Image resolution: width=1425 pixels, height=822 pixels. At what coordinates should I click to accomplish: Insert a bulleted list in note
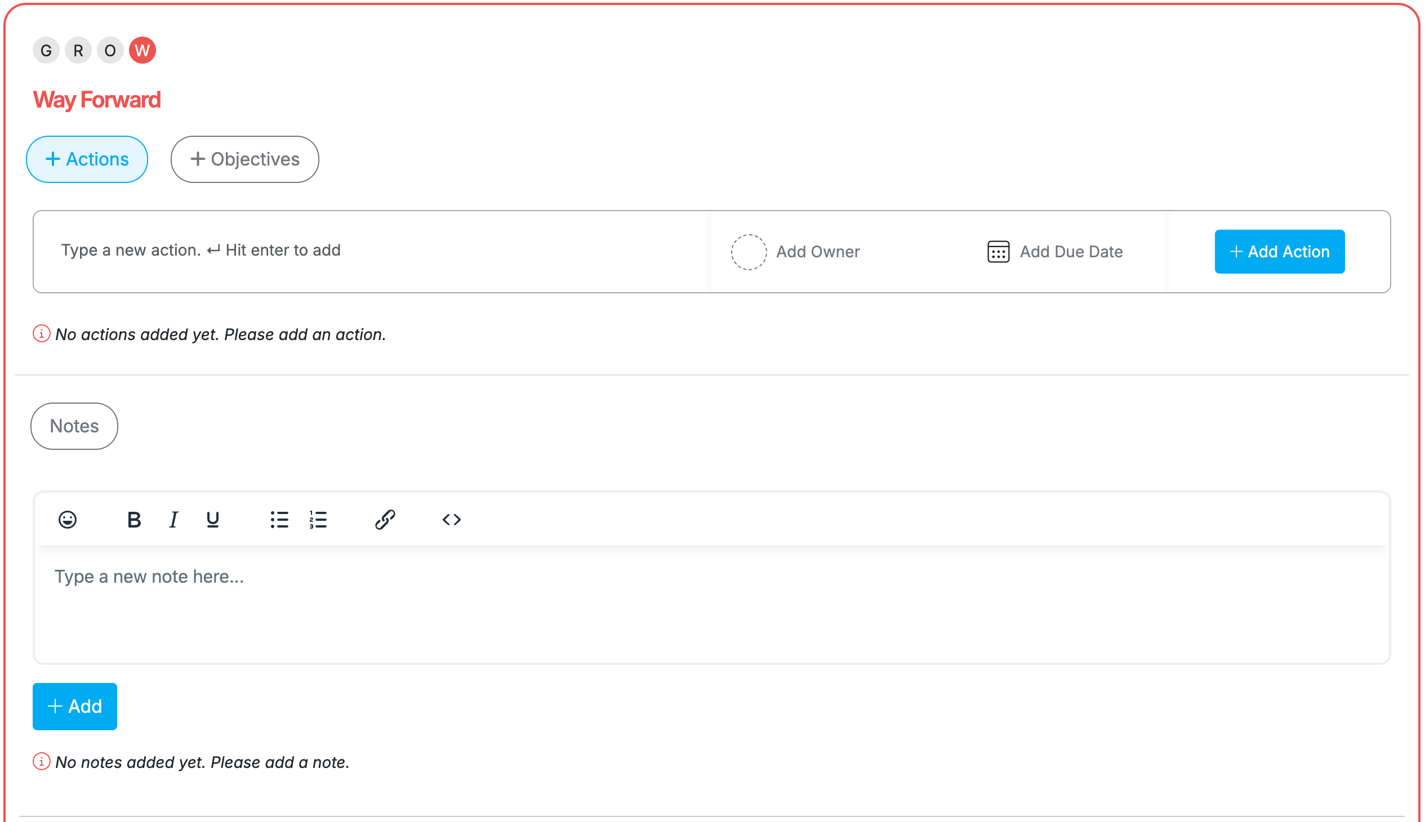coord(279,520)
